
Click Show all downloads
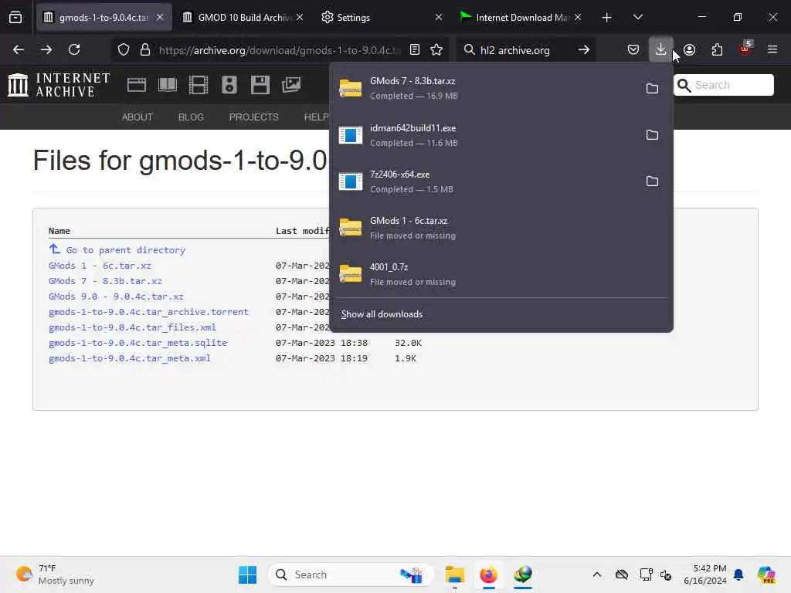[382, 314]
